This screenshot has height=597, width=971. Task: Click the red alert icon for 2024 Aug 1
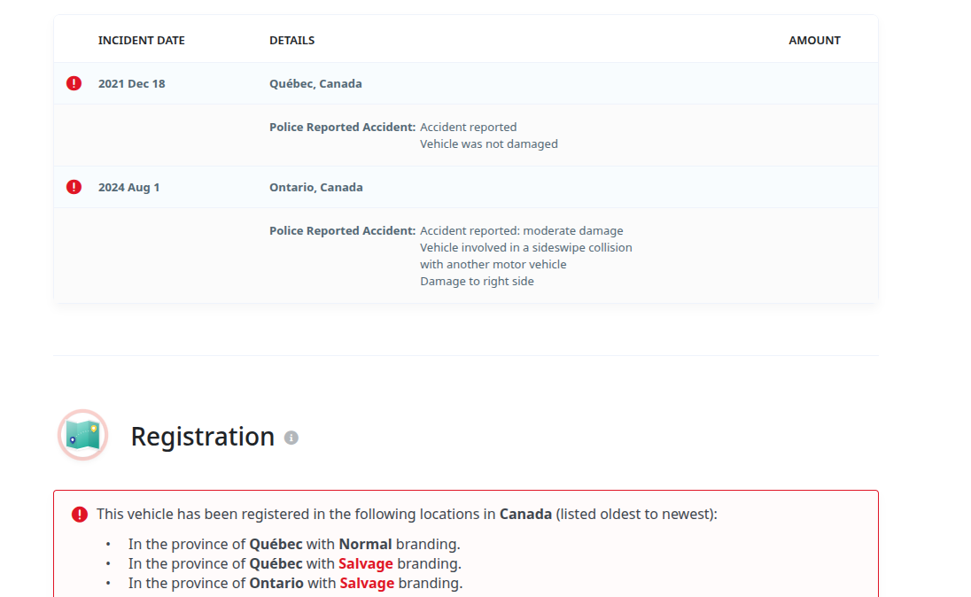(74, 187)
